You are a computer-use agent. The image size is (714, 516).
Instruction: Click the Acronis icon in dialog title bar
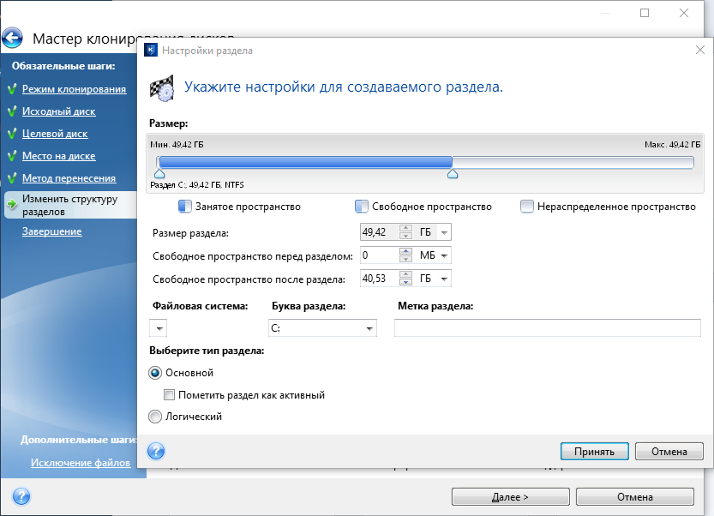[x=150, y=51]
